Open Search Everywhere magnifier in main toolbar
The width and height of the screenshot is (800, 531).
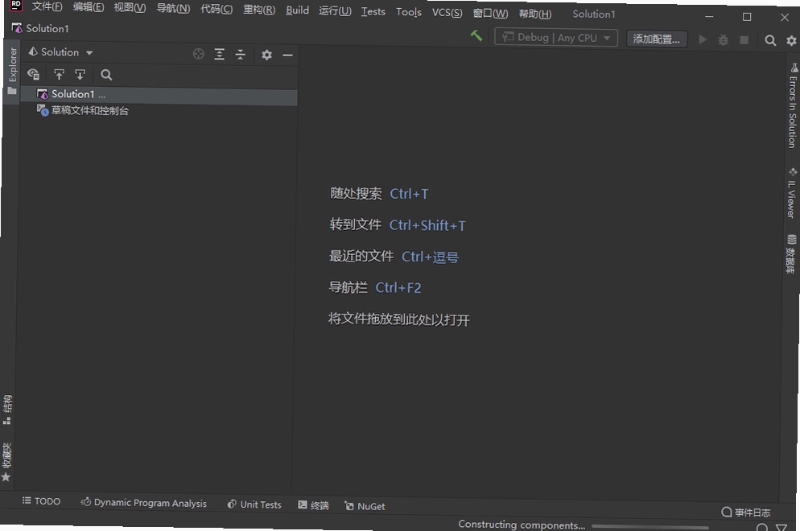(x=770, y=40)
